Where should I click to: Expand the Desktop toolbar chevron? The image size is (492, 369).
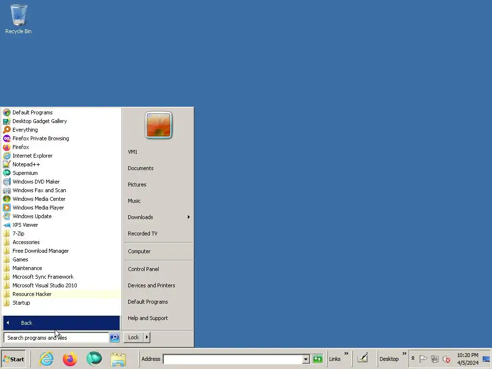coord(404,354)
